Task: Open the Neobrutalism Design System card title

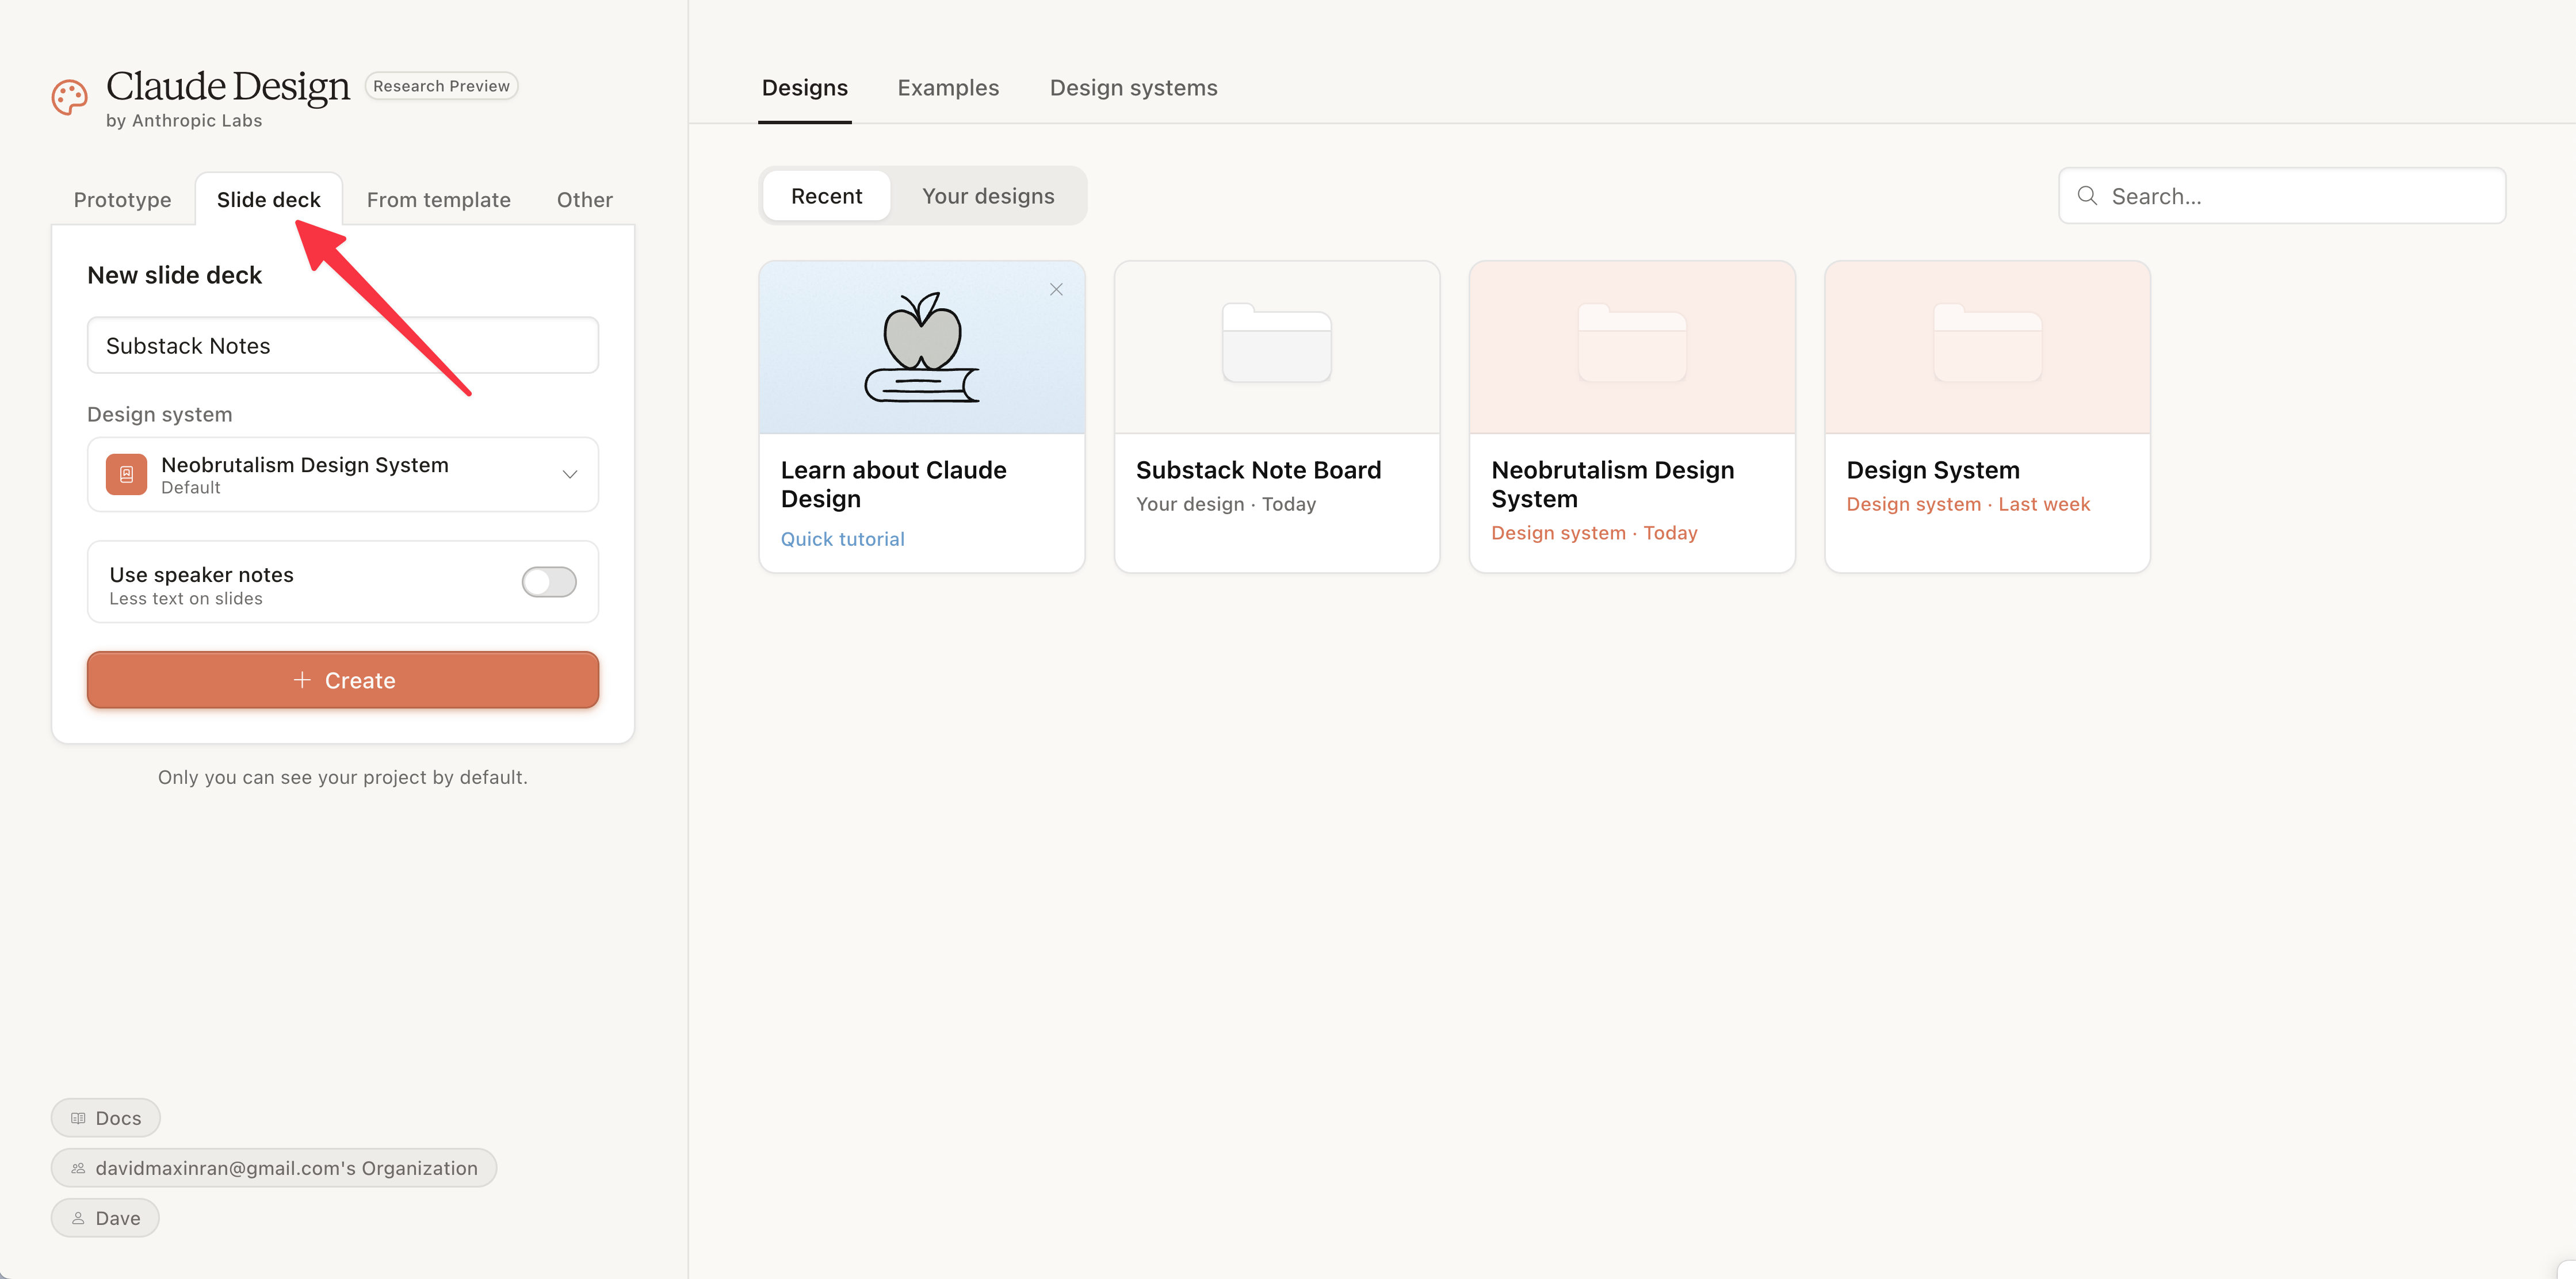Action: 1612,485
